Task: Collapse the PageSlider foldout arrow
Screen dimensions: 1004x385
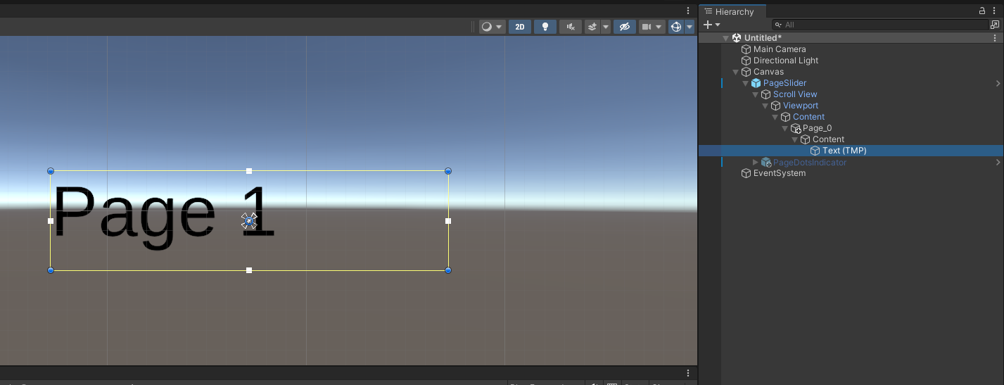Action: (746, 83)
